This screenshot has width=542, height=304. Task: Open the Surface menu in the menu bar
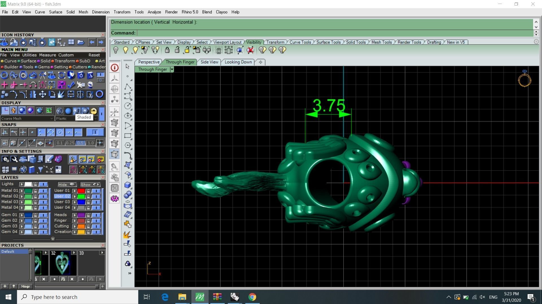click(x=55, y=12)
